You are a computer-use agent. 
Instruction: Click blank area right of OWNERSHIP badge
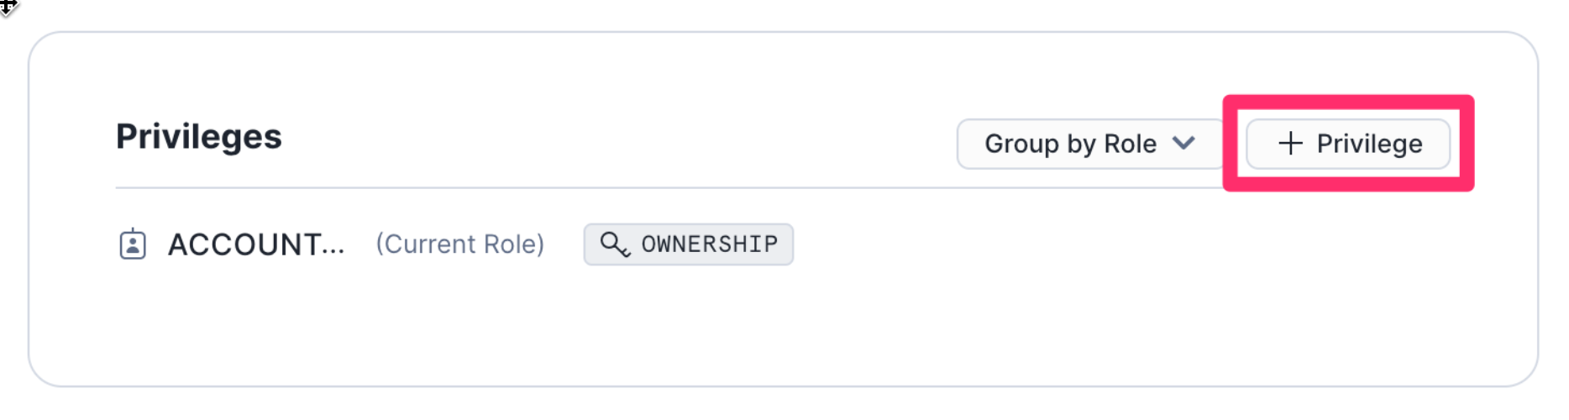click(1092, 244)
